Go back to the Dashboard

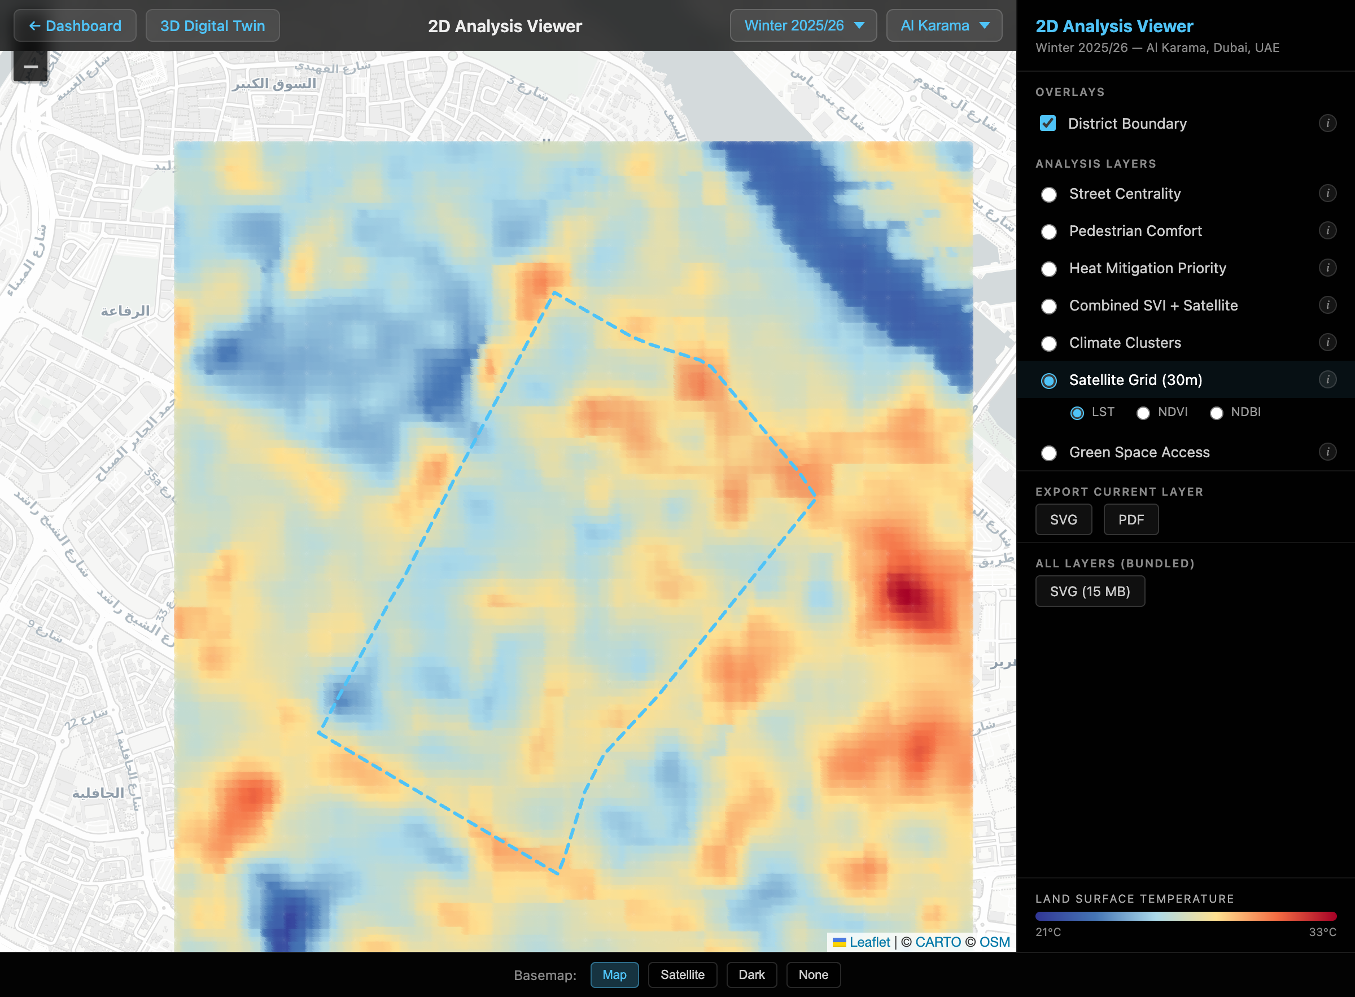75,26
